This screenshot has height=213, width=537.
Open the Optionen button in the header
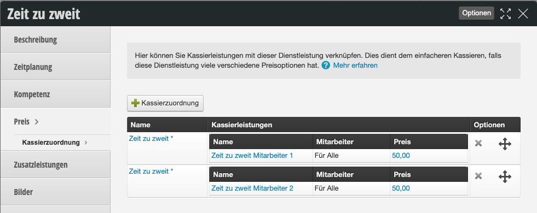click(x=476, y=13)
